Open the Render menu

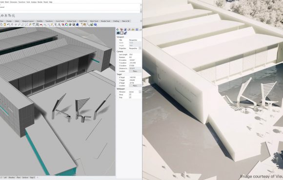[x=40, y=2]
